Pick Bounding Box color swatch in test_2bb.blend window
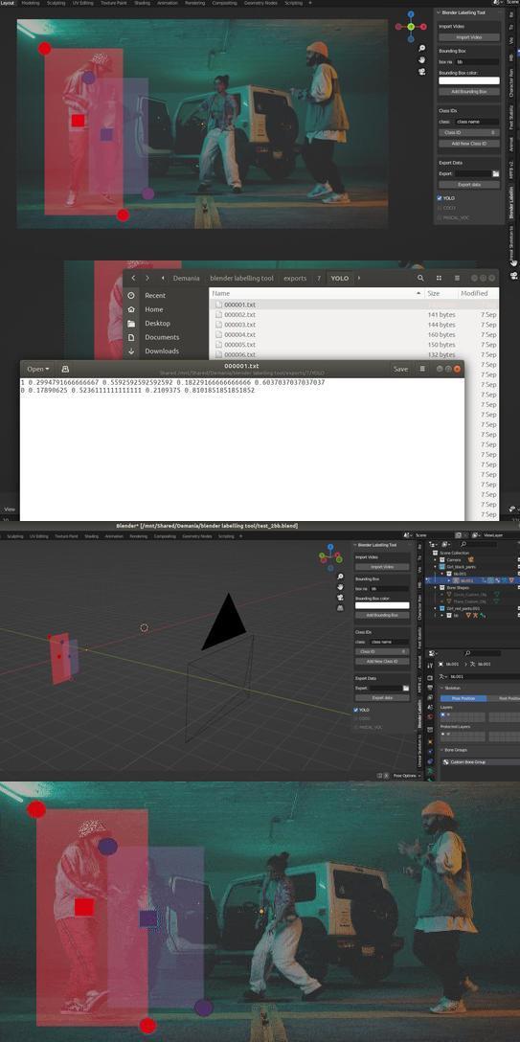520x1042 pixels. [x=382, y=605]
